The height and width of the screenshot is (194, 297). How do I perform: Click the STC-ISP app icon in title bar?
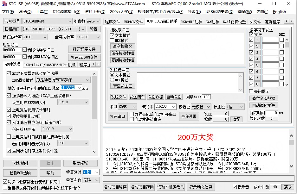(4, 3)
